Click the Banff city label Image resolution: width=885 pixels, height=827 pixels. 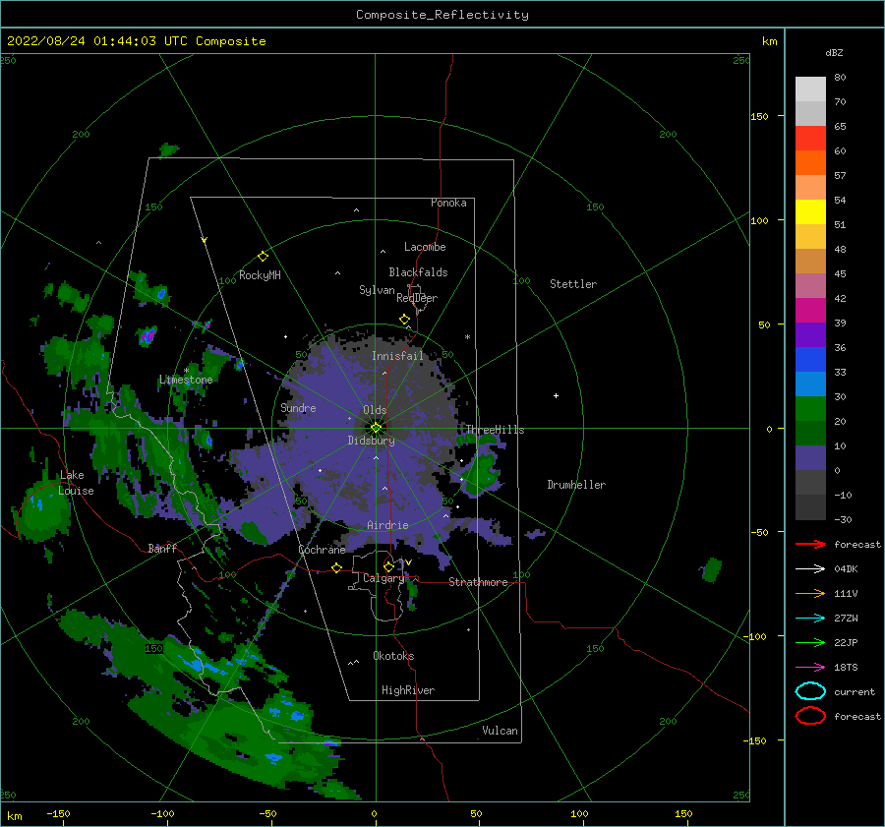pos(162,548)
